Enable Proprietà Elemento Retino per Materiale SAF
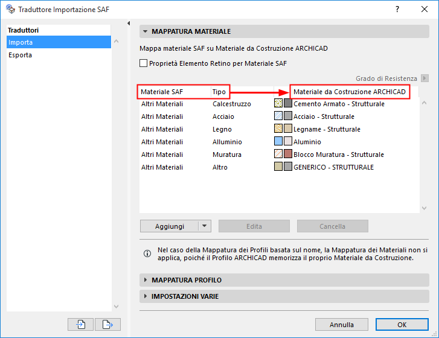439x338 pixels. (x=143, y=63)
